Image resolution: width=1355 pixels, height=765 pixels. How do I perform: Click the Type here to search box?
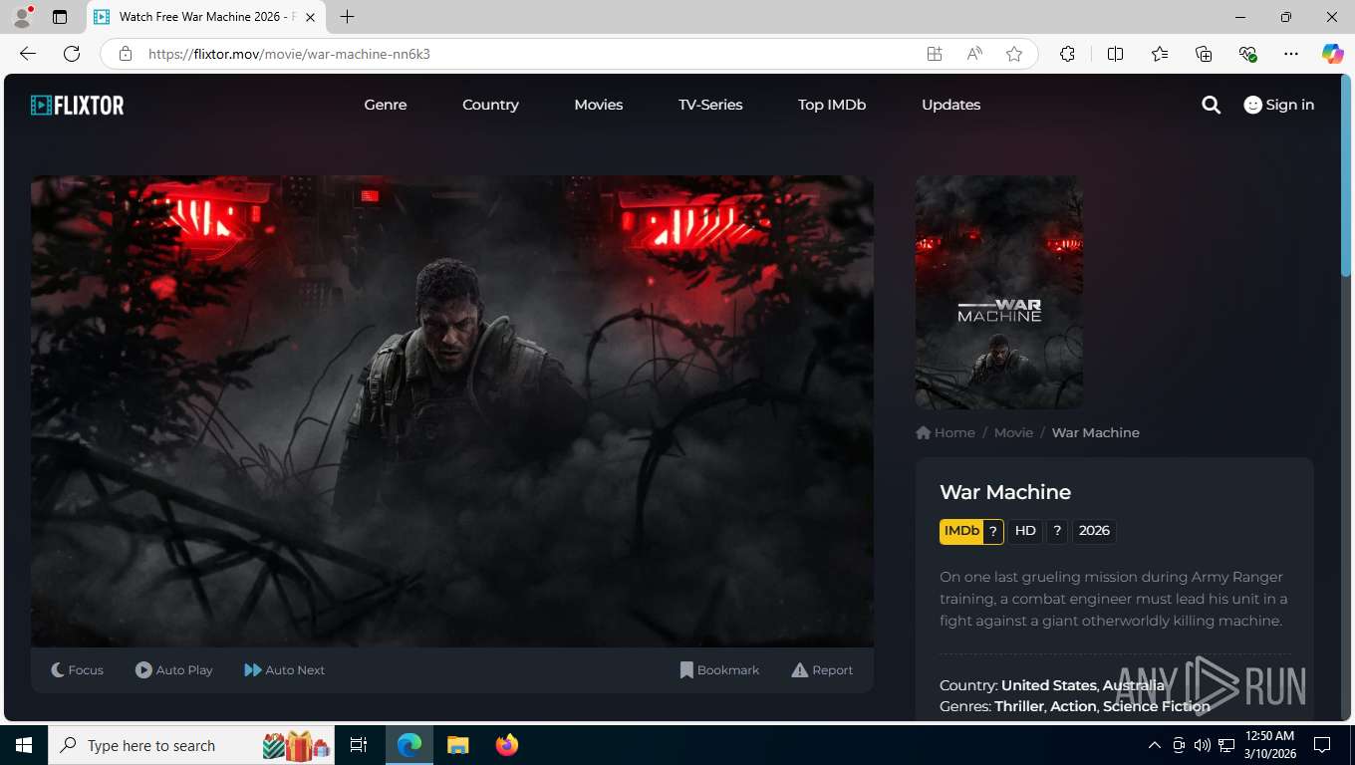click(192, 745)
